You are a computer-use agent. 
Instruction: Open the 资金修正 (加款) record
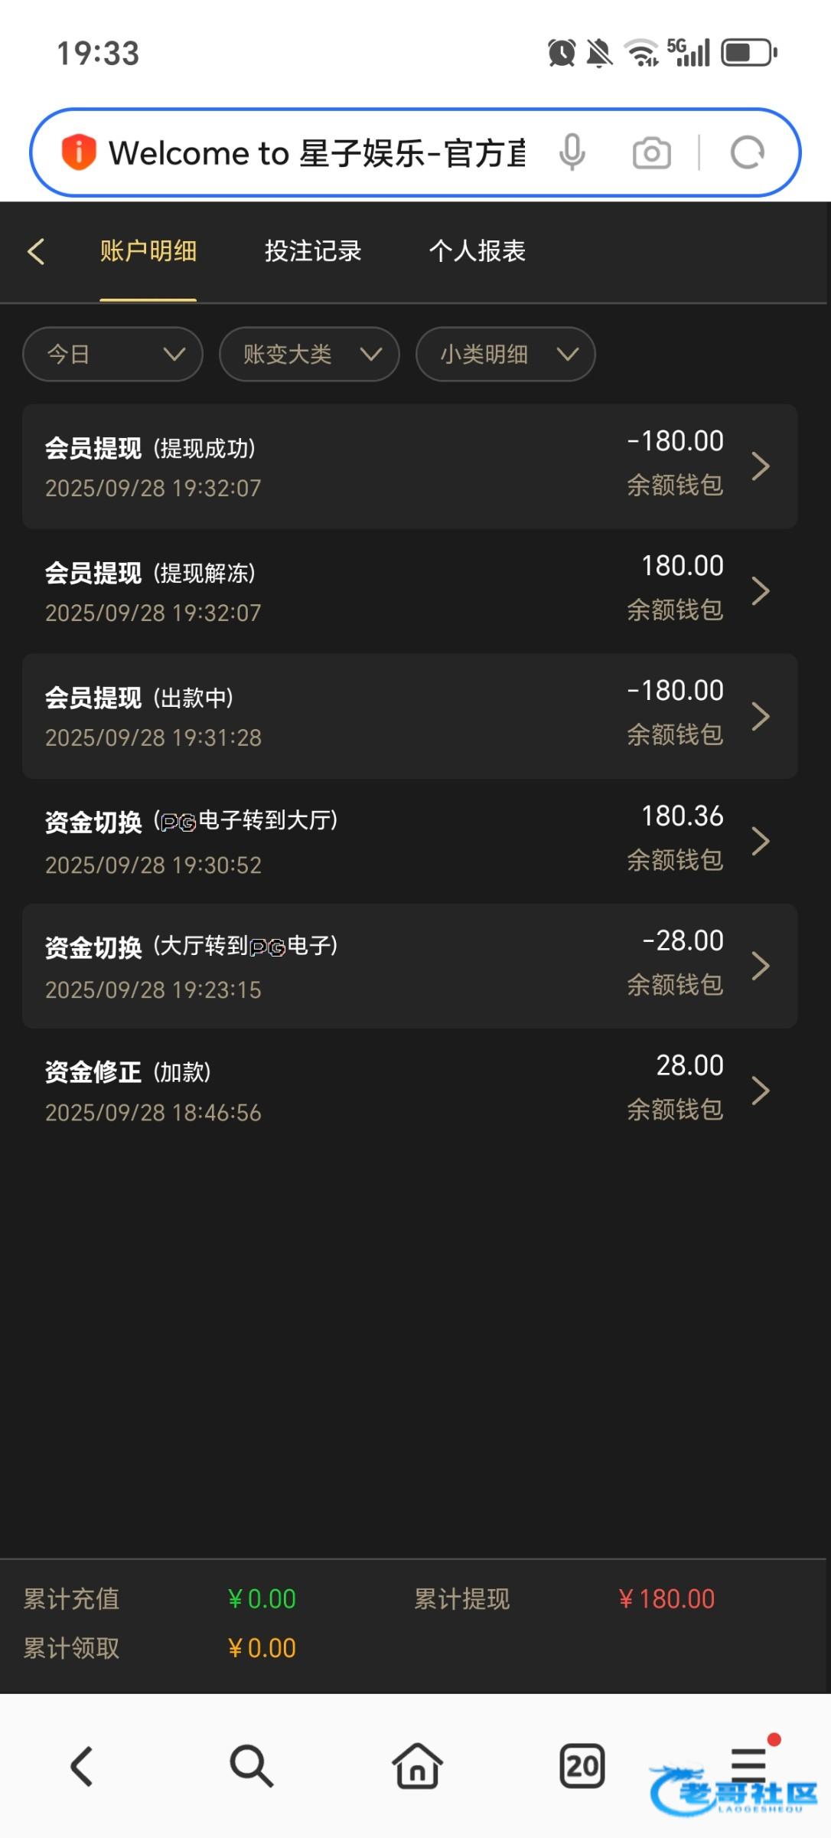(409, 1090)
